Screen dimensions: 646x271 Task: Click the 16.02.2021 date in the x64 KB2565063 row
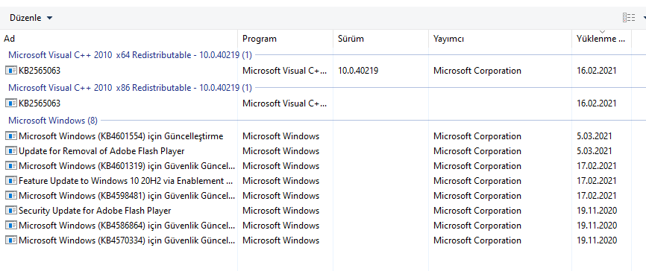tap(597, 70)
